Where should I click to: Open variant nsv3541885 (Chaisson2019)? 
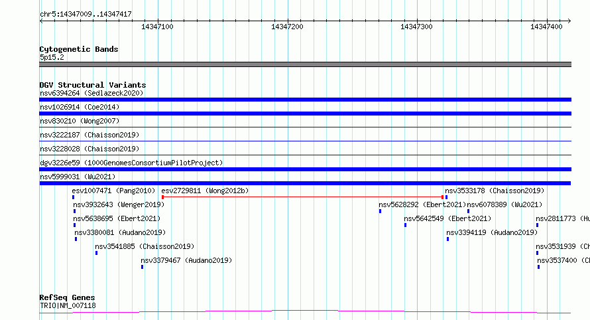tap(145, 246)
